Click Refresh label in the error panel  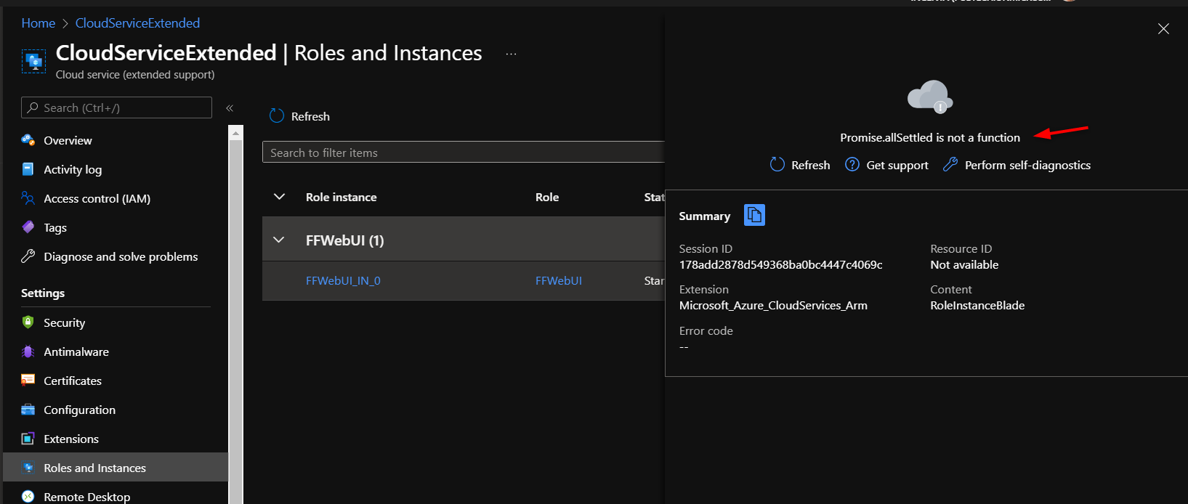pyautogui.click(x=810, y=165)
